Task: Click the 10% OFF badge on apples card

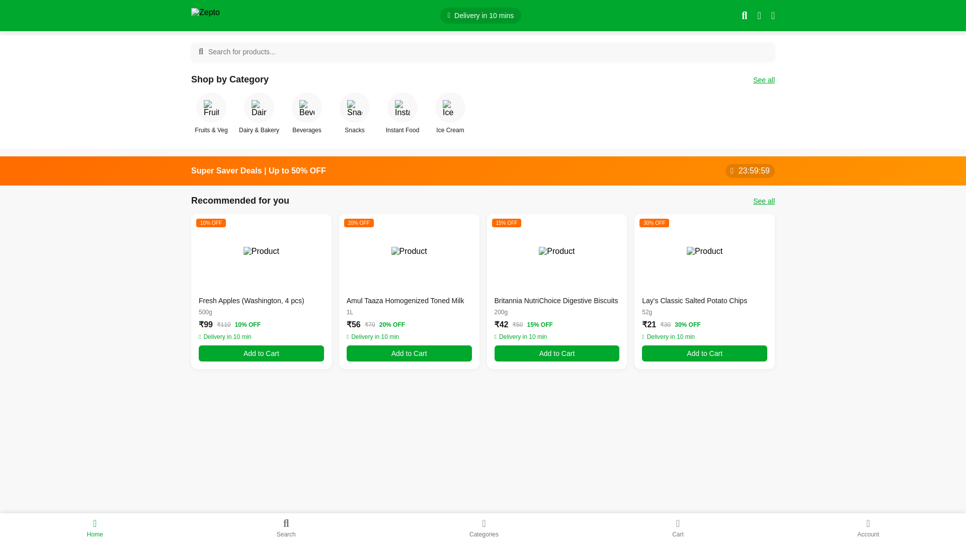Action: tap(211, 223)
